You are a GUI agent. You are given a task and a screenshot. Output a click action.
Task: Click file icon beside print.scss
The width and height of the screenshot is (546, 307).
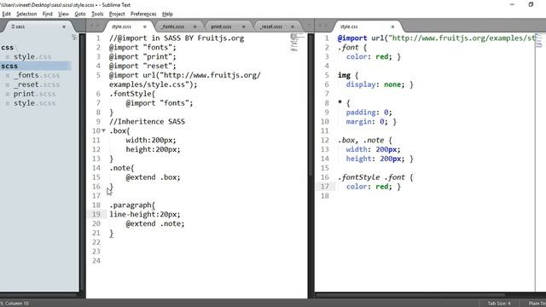pos(8,94)
